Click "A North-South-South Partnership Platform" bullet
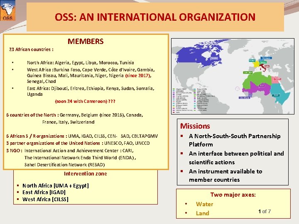Screen dimensions: 299x224 click(x=235, y=140)
